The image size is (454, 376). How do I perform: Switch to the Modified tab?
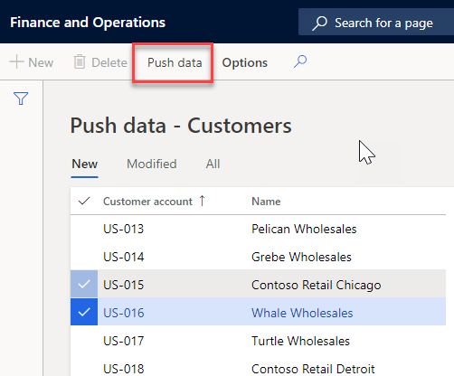[152, 164]
